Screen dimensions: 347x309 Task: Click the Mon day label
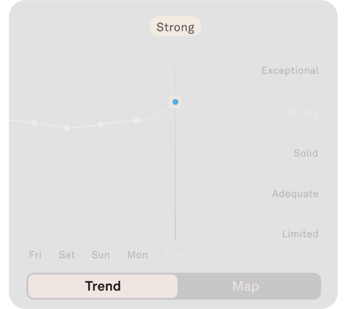click(137, 255)
